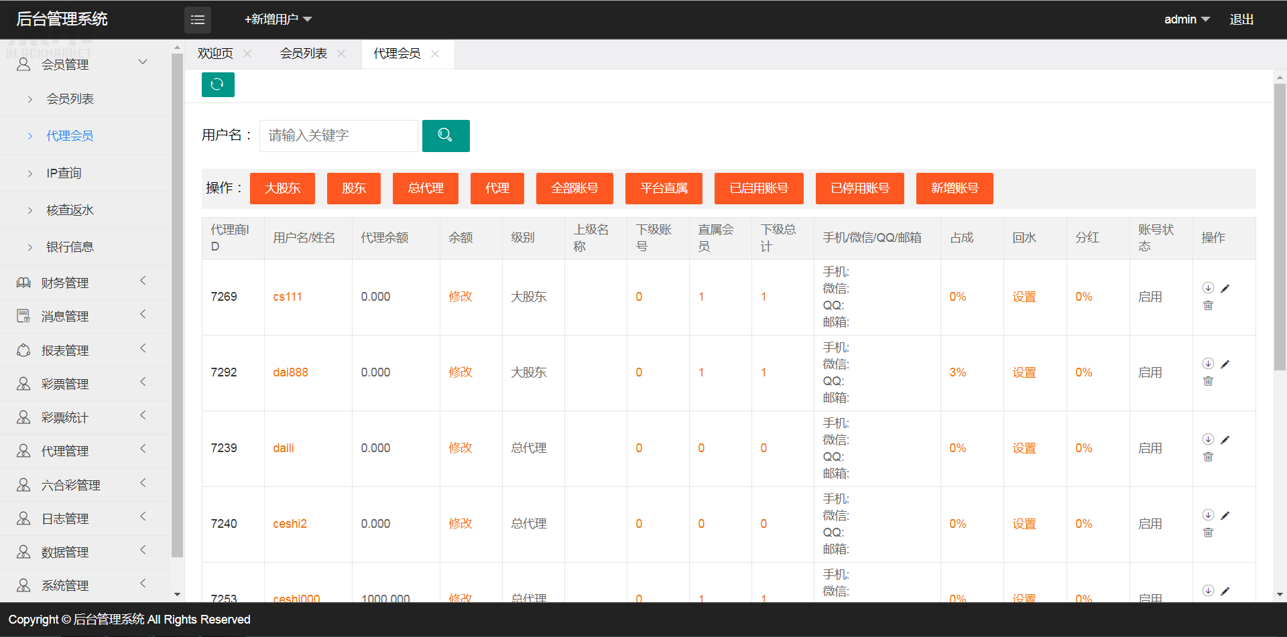Click the trash delete icon for dai888
Viewport: 1287px width, 637px height.
pos(1208,381)
